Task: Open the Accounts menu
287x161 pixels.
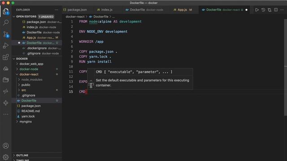Action: [6, 146]
